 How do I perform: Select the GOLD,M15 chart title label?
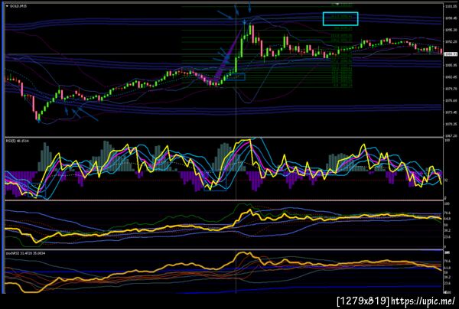(18, 6)
